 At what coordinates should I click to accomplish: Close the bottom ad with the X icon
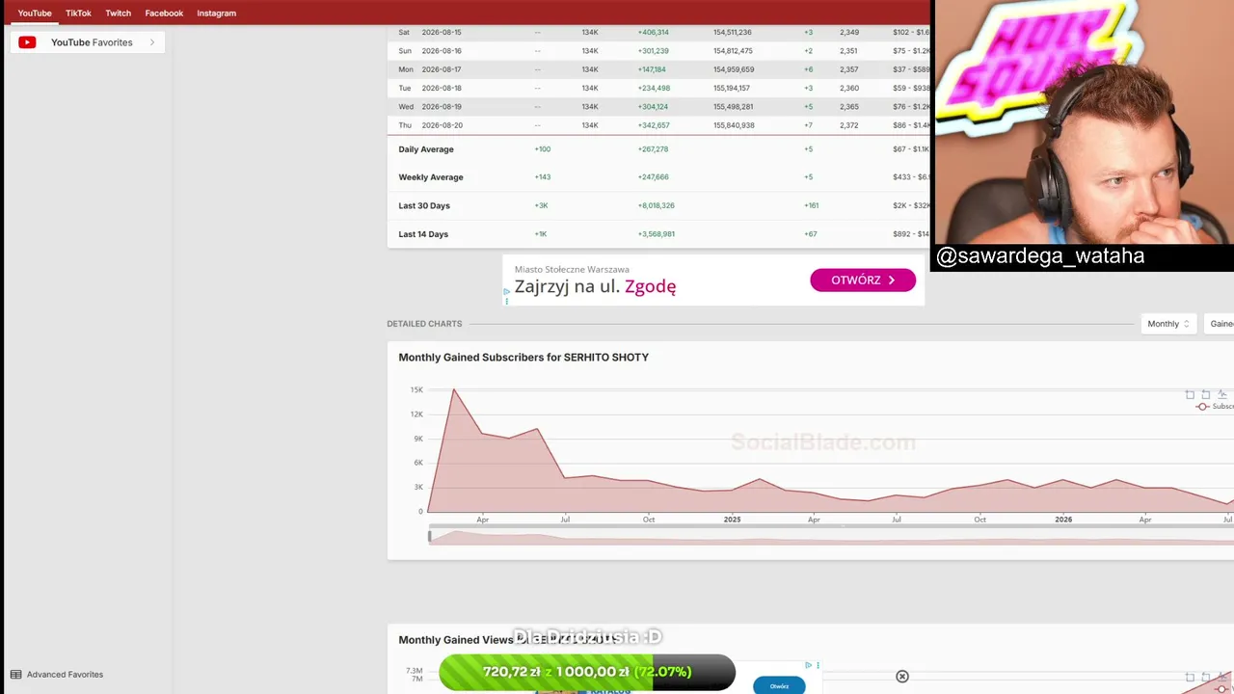click(x=902, y=677)
